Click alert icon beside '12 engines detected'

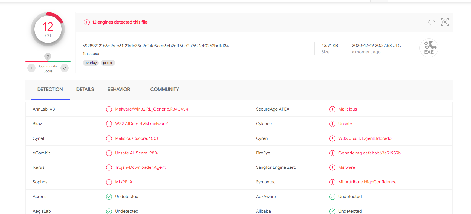pyautogui.click(x=87, y=22)
